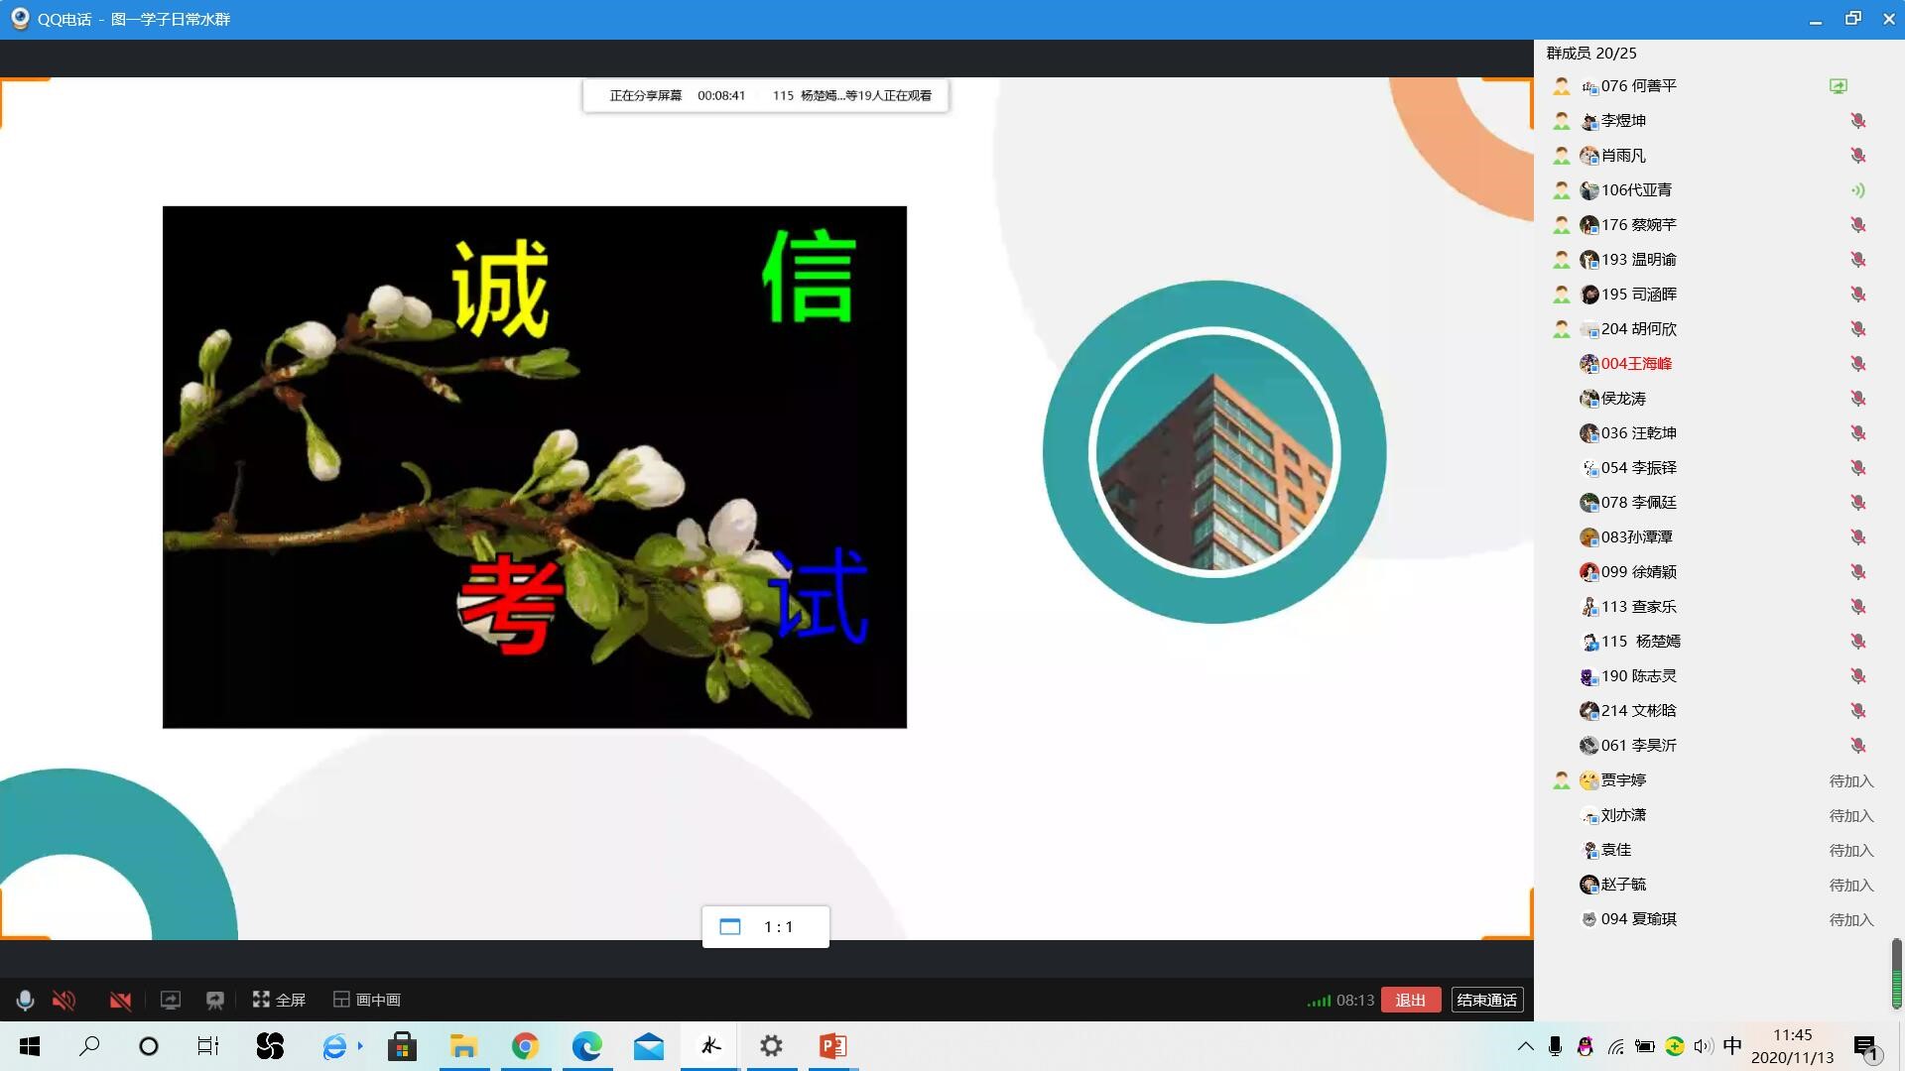
Task: Click 076 何善平's screen sharing icon
Action: [x=1839, y=86]
